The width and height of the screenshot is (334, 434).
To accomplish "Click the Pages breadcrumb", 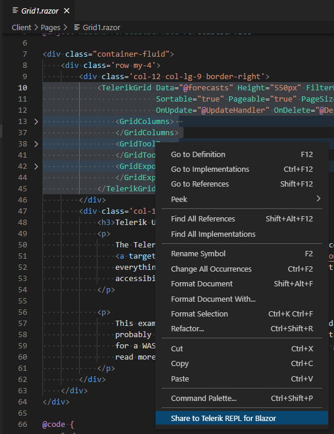I will click(x=50, y=27).
